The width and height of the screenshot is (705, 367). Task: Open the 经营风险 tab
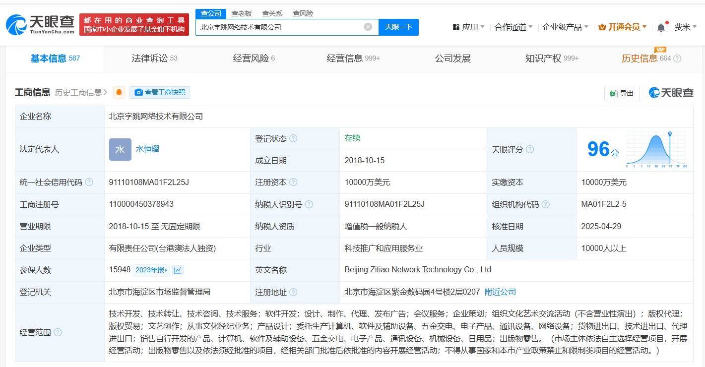(x=254, y=59)
